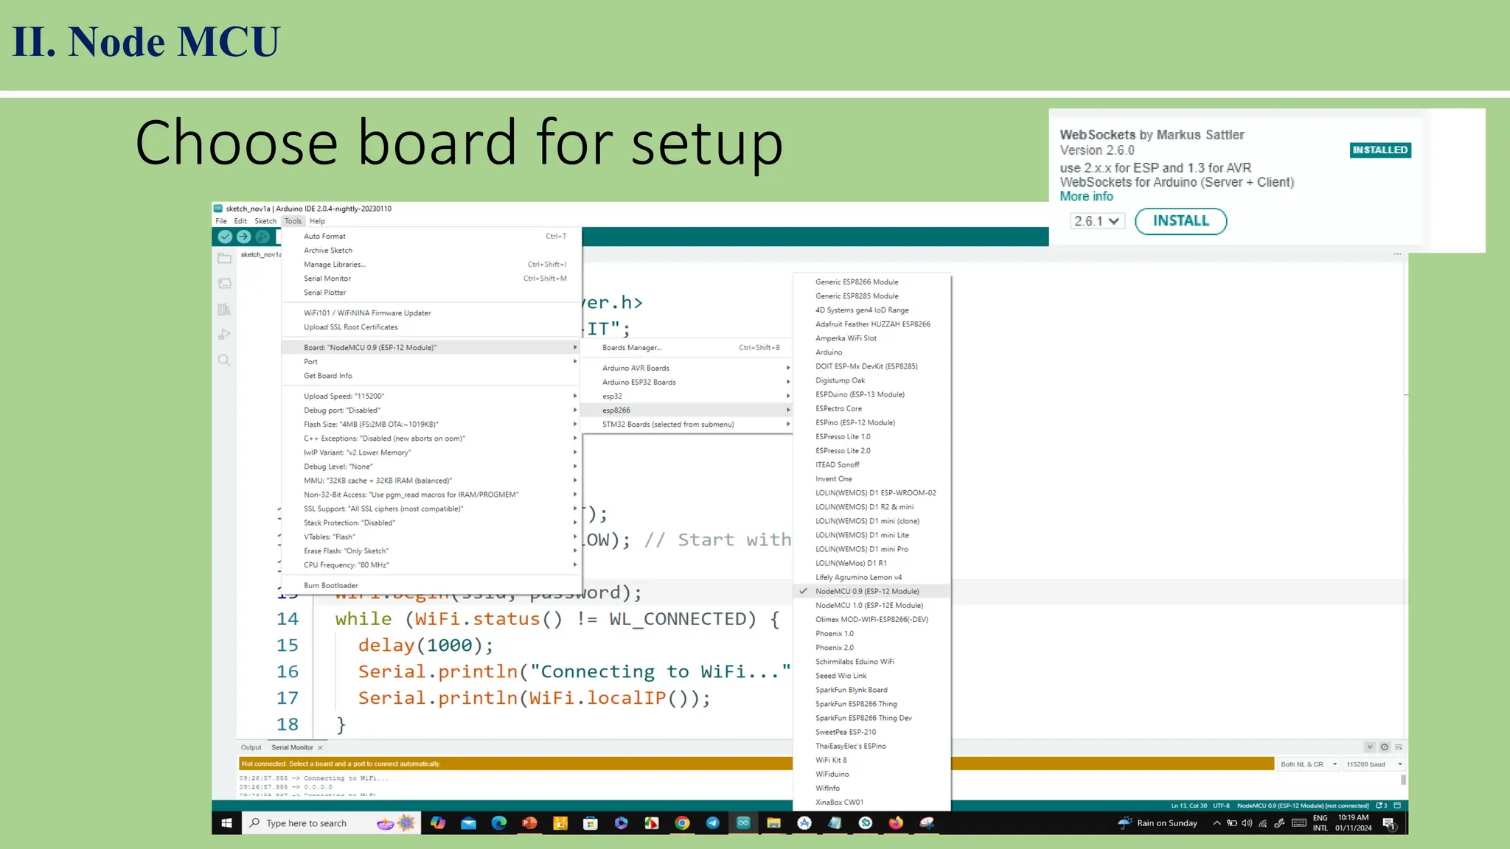The width and height of the screenshot is (1510, 849).
Task: Select the XinaBox CW01 board
Action: 872,802
